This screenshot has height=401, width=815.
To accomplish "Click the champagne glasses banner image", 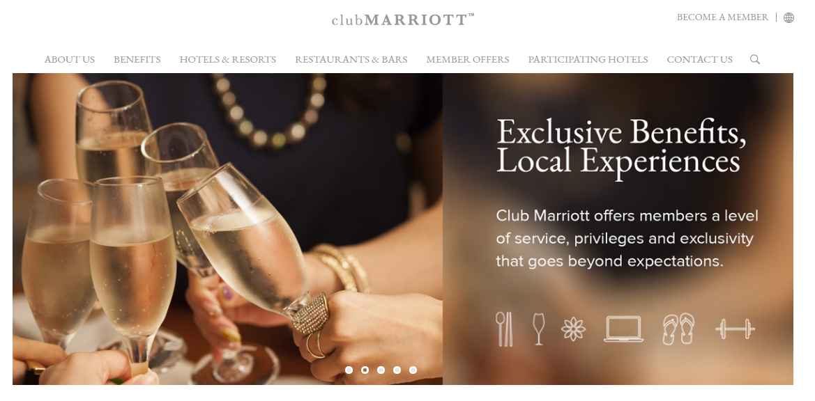I will 228,229.
